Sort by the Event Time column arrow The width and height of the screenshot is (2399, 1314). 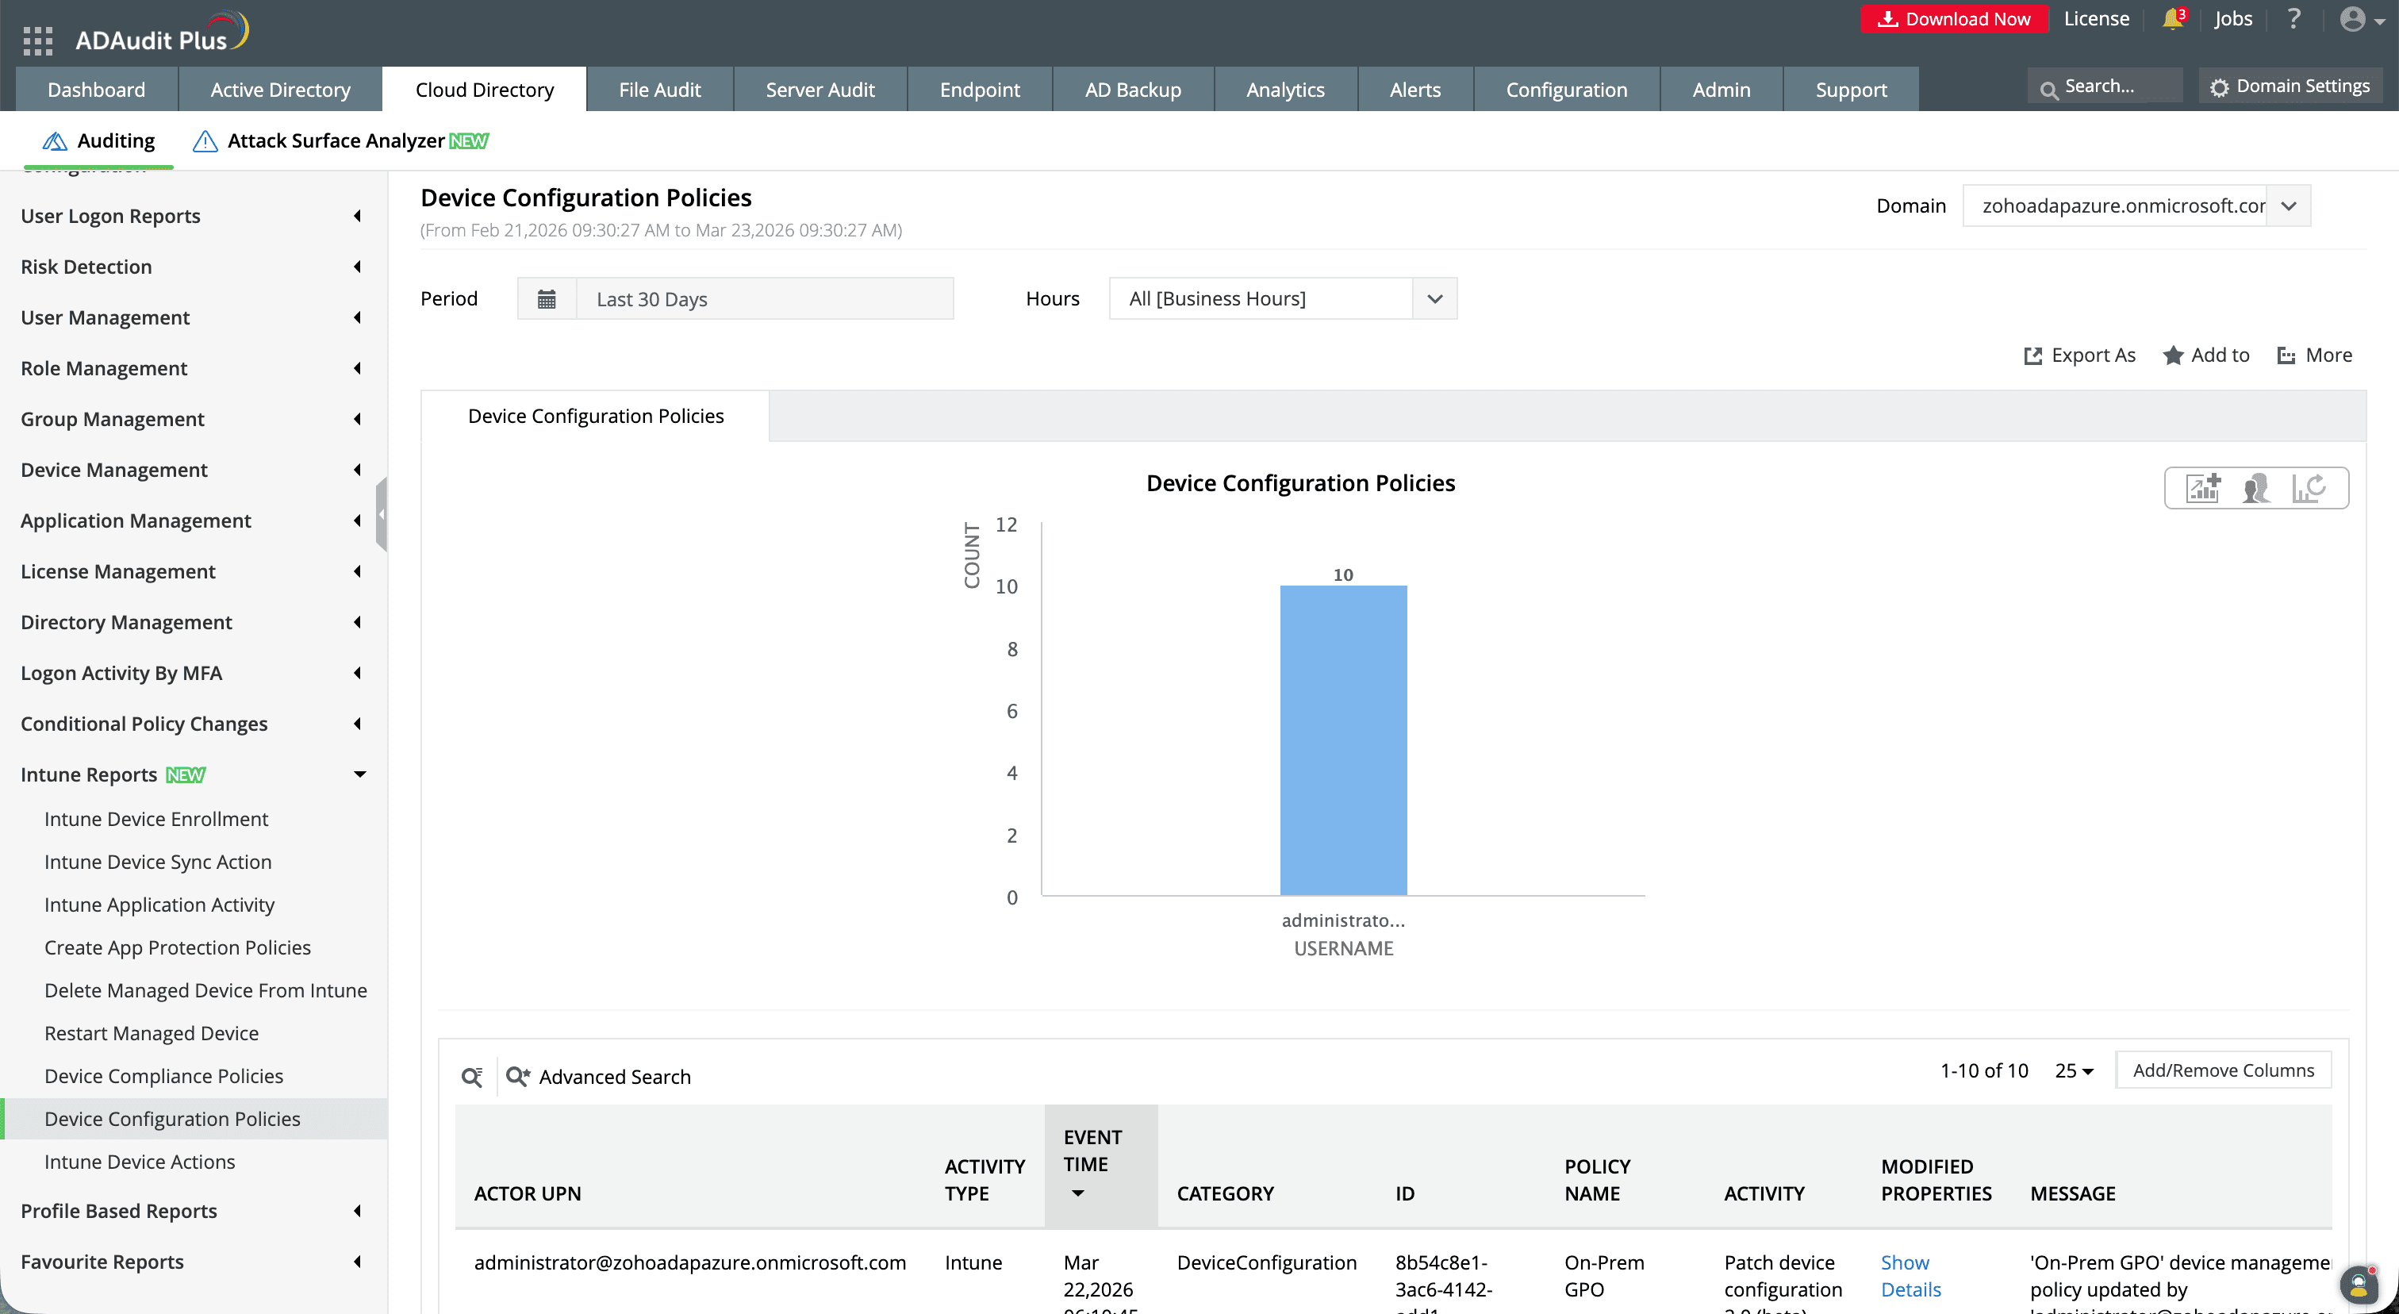(x=1077, y=1193)
